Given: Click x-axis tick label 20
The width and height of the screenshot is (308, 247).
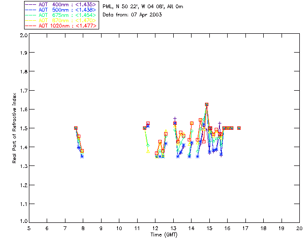Looking at the screenshot, I should 299,228.
